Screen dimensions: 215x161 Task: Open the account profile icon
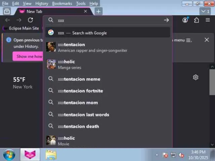click(x=185, y=20)
